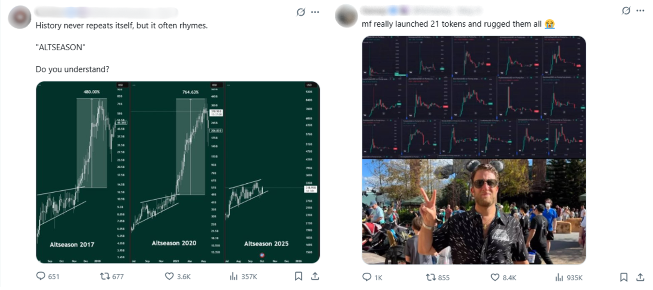Repost the ALTSEASON post

click(x=105, y=276)
